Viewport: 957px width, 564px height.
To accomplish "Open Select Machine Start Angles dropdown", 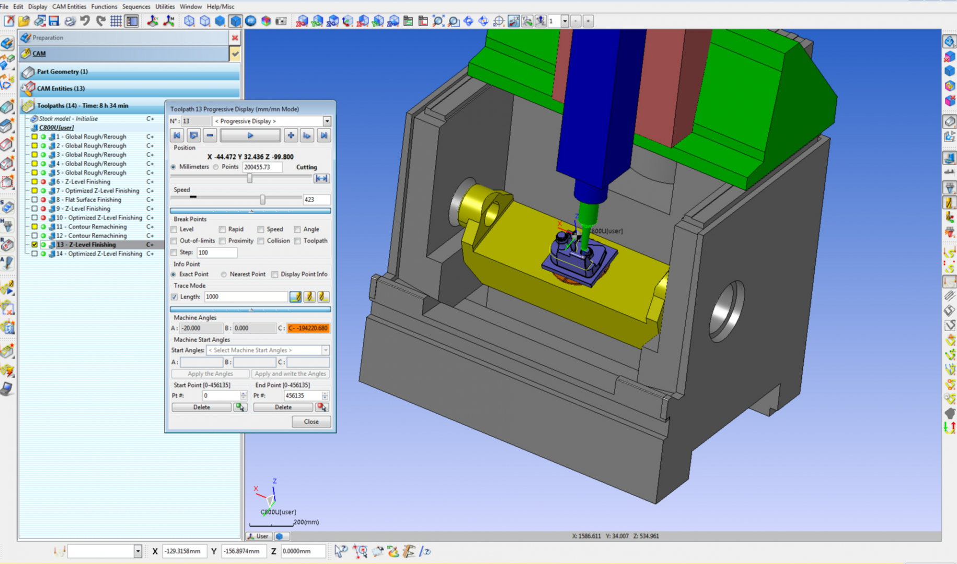I will point(325,350).
